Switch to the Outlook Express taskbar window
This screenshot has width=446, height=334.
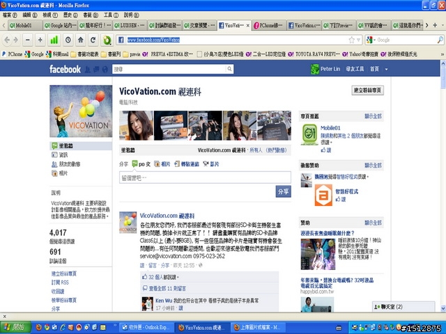(x=146, y=328)
